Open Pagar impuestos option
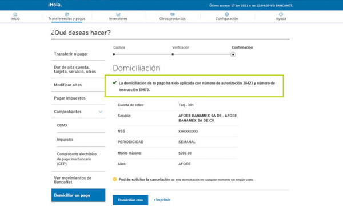This screenshot has height=206, width=343. click(70, 98)
